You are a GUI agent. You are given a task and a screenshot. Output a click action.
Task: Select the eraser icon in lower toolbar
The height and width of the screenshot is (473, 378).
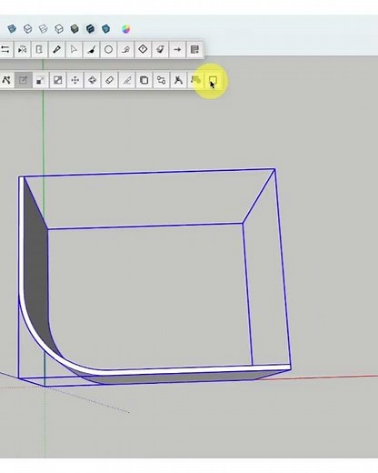tap(110, 80)
